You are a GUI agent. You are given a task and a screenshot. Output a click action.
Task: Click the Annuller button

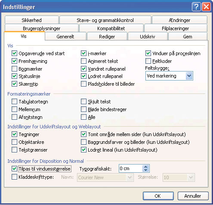coord(193,196)
